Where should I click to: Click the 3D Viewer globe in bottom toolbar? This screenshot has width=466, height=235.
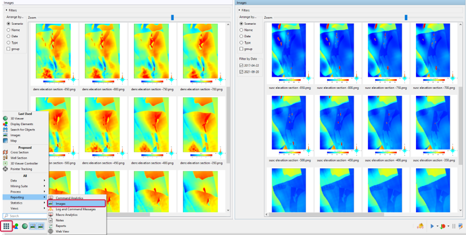click(x=25, y=226)
